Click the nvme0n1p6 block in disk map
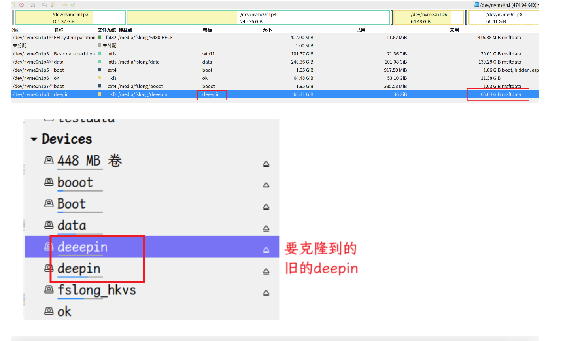This screenshot has width=561, height=341. pyautogui.click(x=429, y=18)
